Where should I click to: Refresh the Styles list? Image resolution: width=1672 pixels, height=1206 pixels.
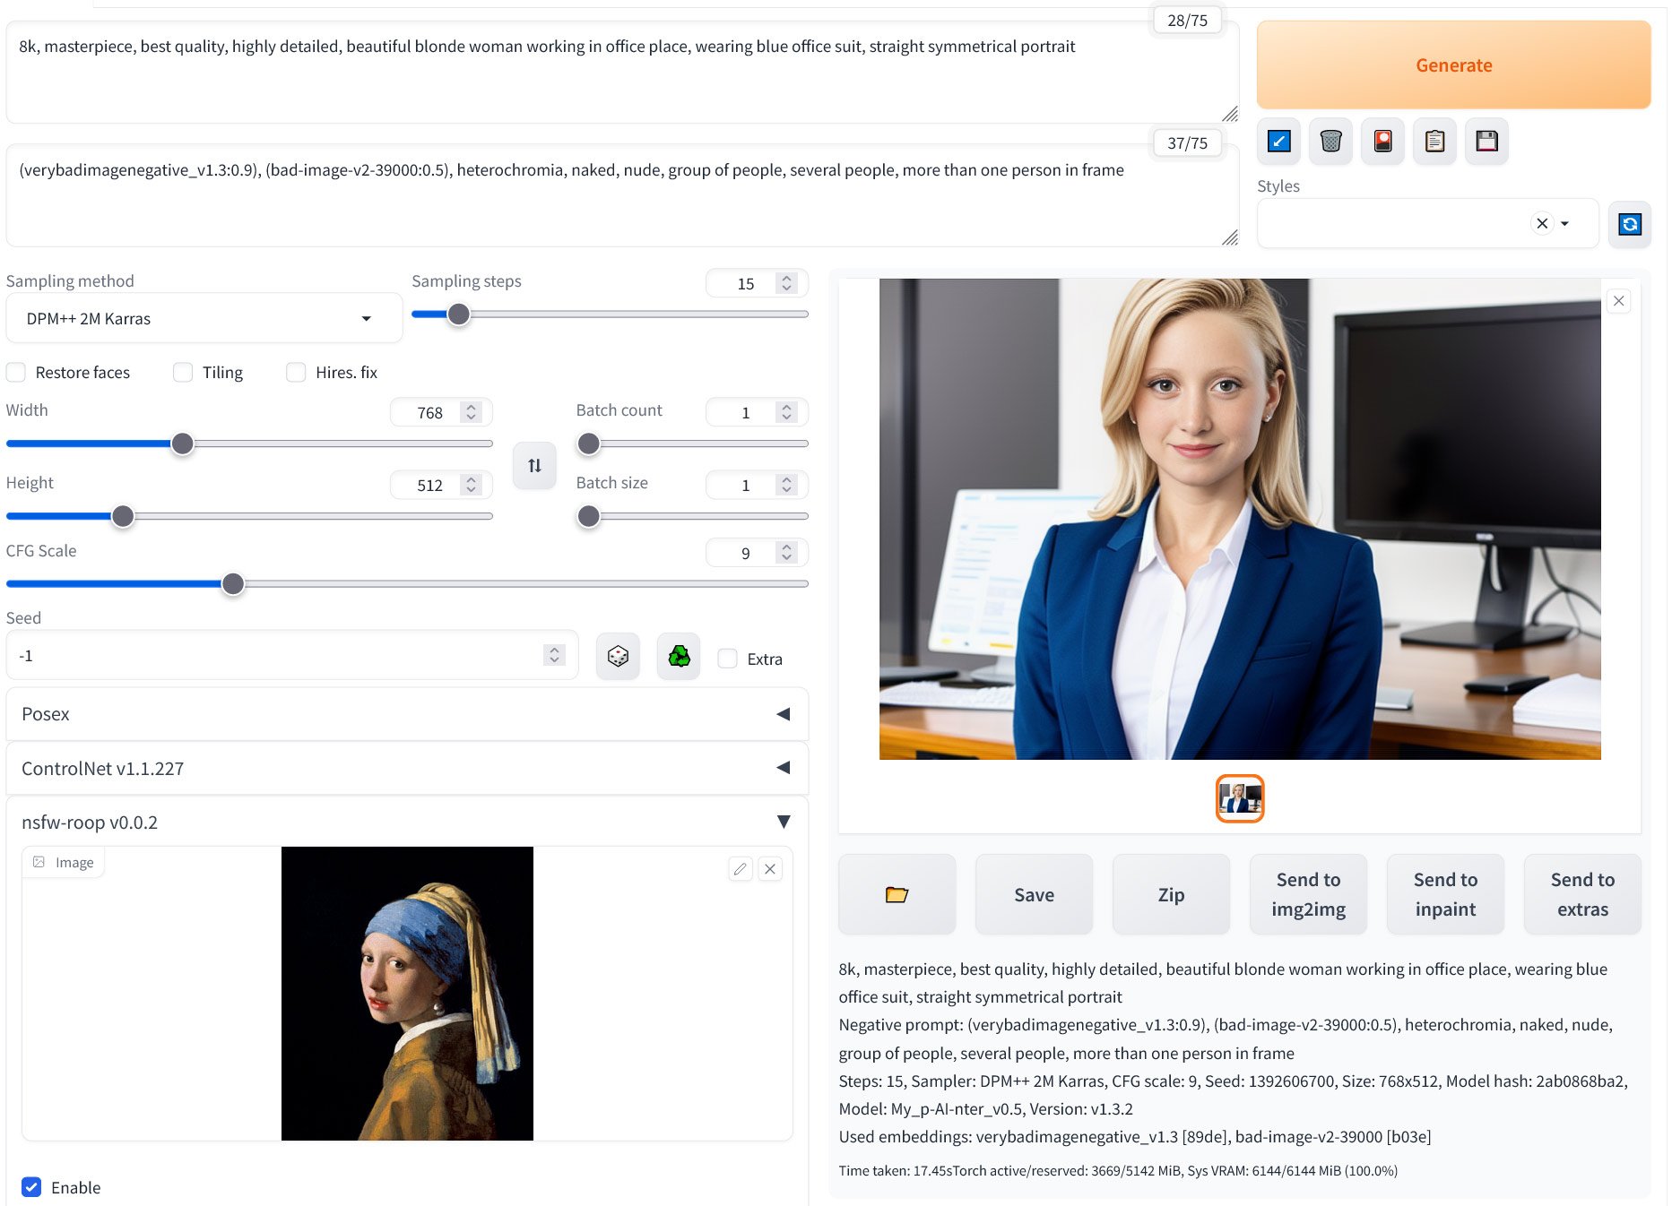(x=1629, y=224)
